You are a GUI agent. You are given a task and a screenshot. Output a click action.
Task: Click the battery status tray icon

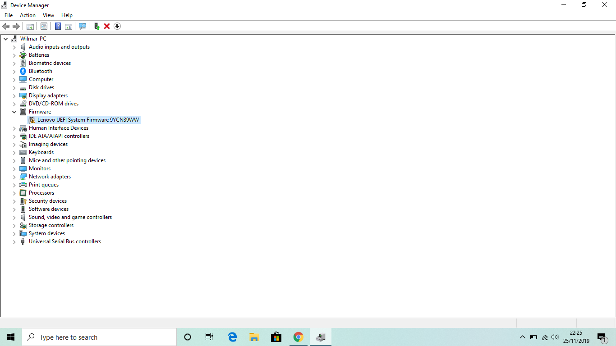[x=533, y=337]
